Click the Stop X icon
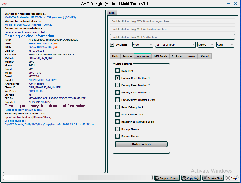 point(228,178)
